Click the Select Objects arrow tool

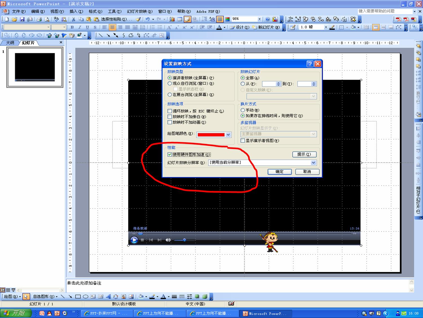(26, 297)
